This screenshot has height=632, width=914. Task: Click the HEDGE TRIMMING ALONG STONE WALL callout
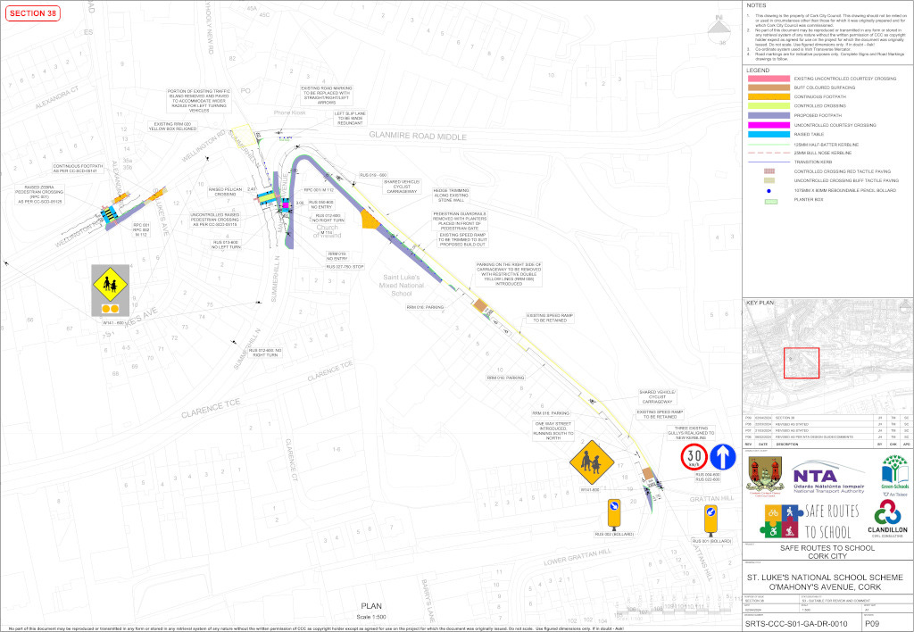451,195
